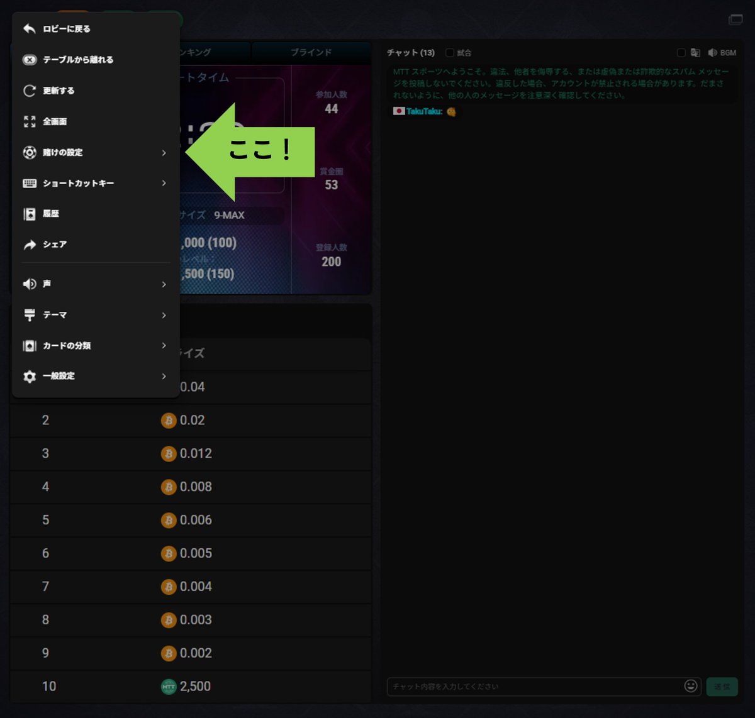Viewport: 755px width, 718px height.
Task: Click the 9-MAX table size label
Action: click(x=229, y=215)
